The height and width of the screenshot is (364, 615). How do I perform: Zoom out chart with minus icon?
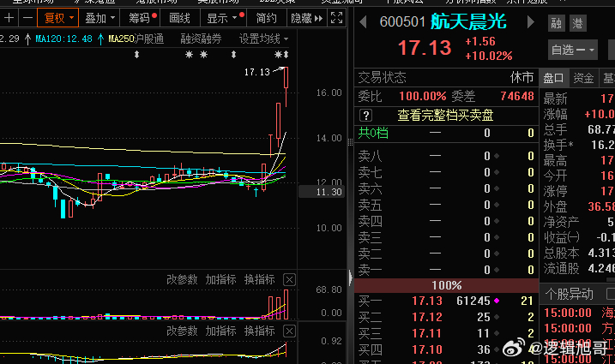point(27,18)
